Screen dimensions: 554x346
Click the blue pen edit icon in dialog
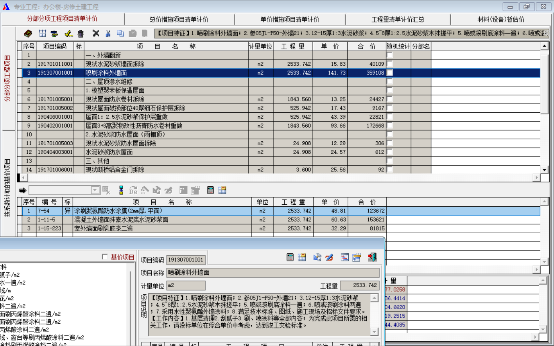click(x=329, y=257)
